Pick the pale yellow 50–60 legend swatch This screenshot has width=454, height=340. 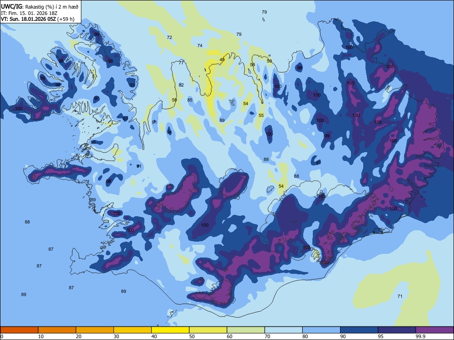pyautogui.click(x=208, y=330)
